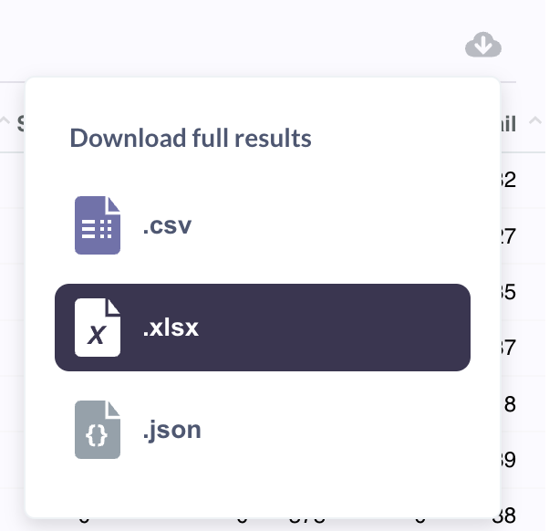Click the row value ending in 7 below first row
Image resolution: width=549 pixels, height=531 pixels.
(x=508, y=236)
